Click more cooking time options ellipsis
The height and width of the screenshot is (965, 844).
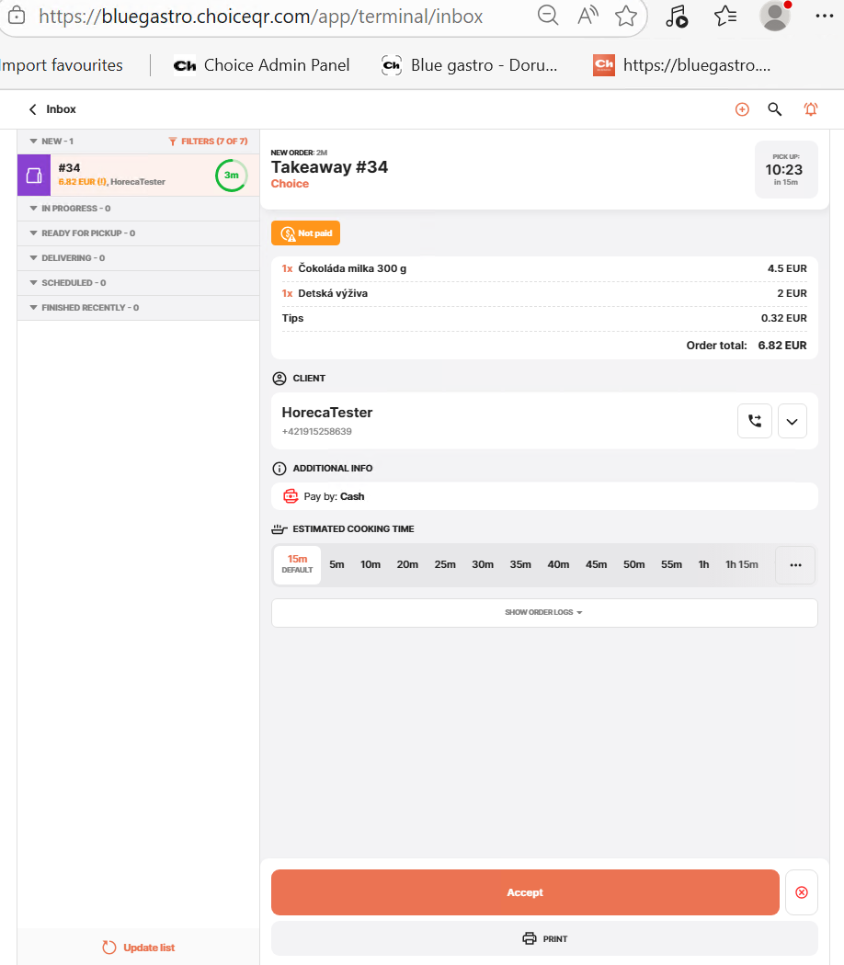(x=795, y=565)
